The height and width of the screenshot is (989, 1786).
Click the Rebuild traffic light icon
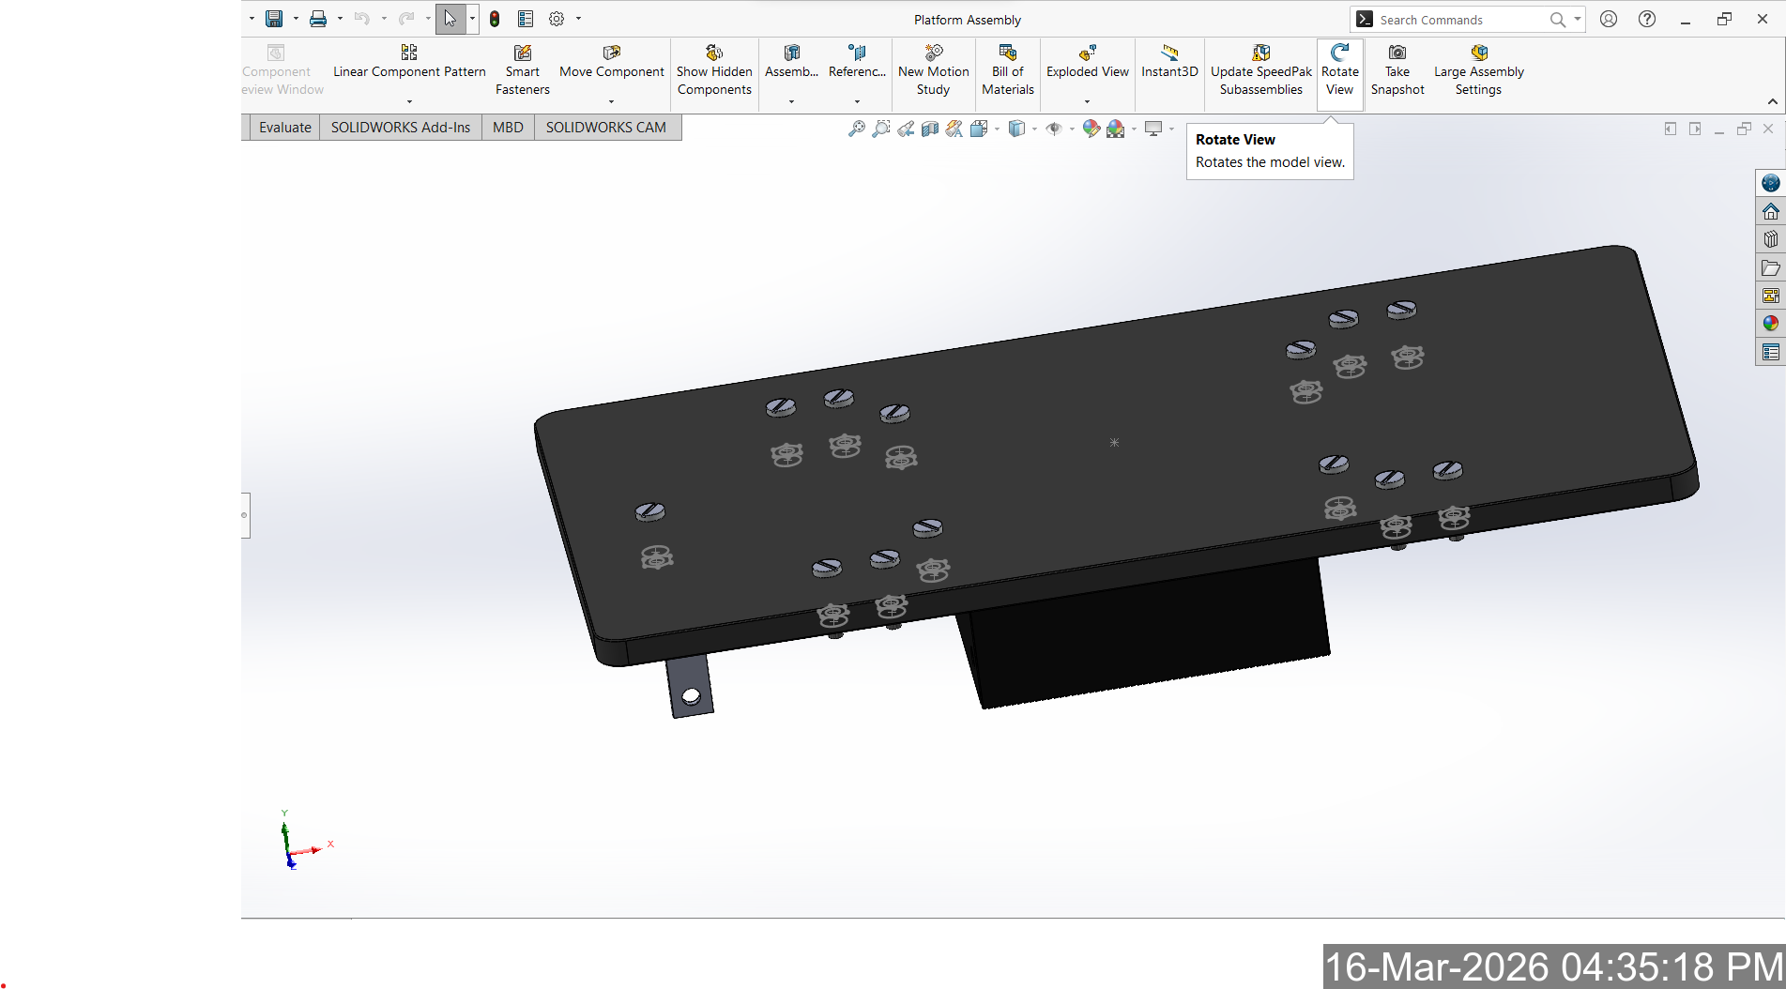point(495,19)
